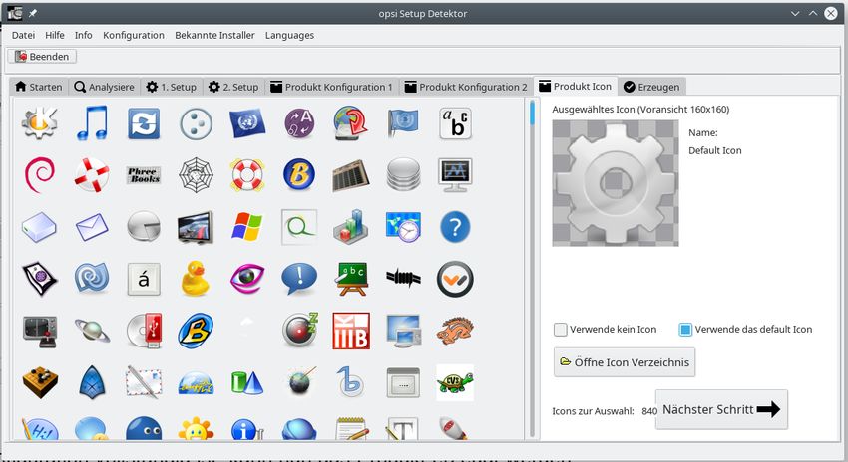This screenshot has width=848, height=462.
Task: Select the bar chart statistics icon
Action: pyautogui.click(x=351, y=227)
